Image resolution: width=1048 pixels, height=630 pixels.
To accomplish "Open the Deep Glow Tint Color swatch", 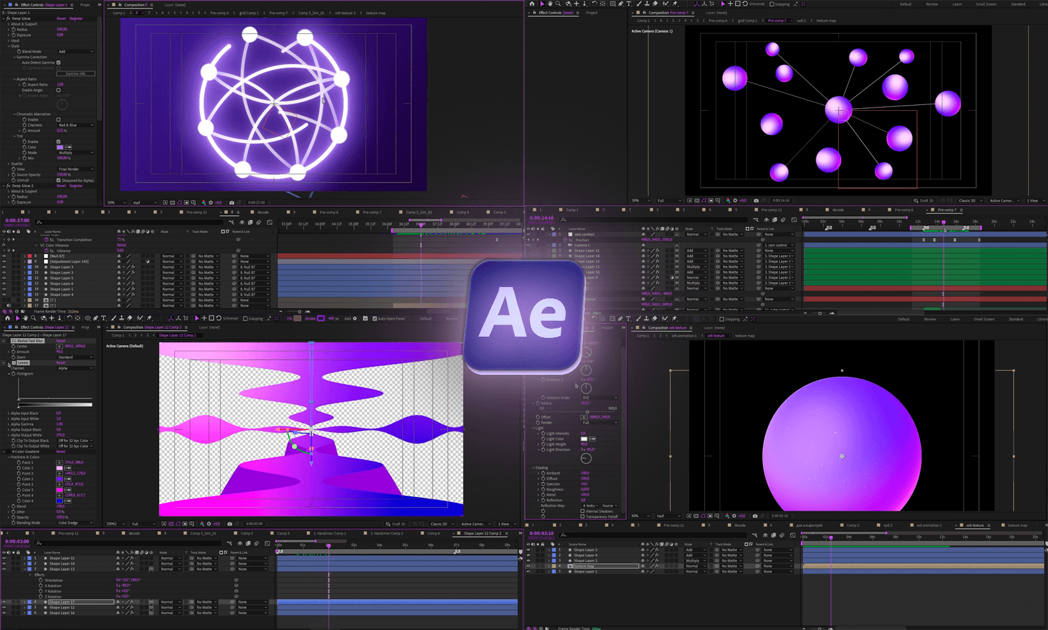I will pyautogui.click(x=61, y=147).
